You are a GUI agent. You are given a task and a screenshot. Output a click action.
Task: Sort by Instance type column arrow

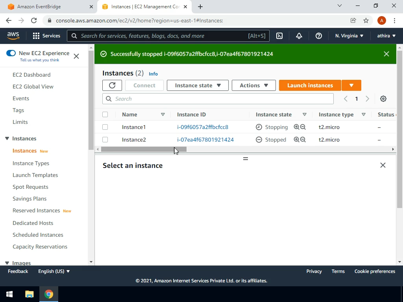[363, 114]
